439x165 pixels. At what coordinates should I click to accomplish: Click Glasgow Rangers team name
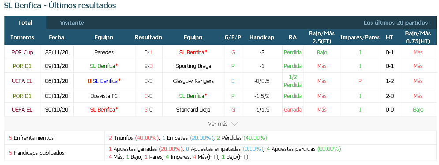[x=193, y=81]
